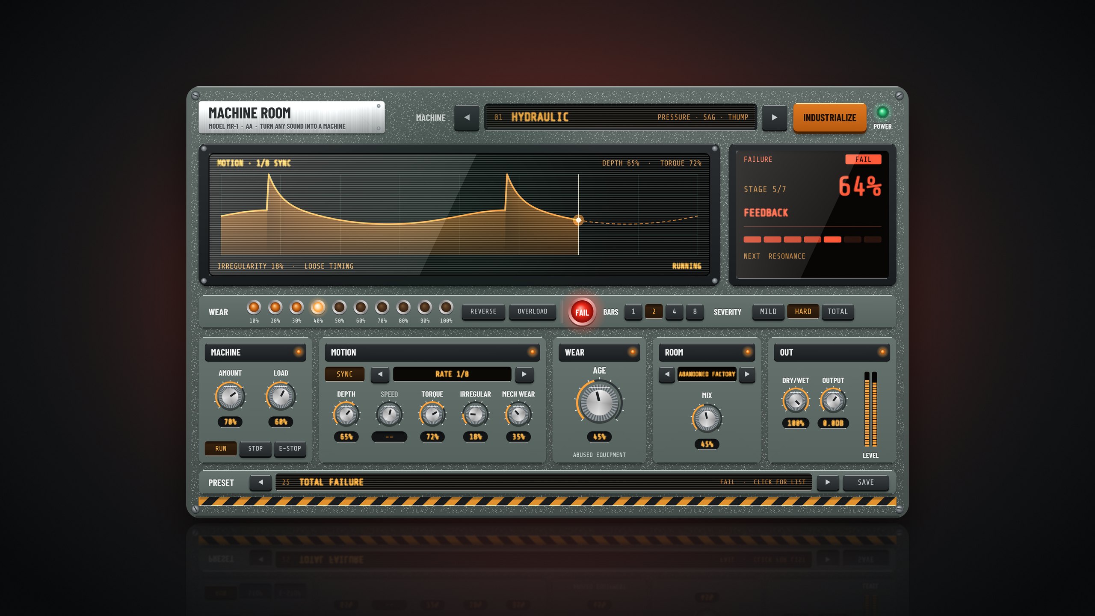The image size is (1095, 616).
Task: Click the TORQUE knob
Action: pyautogui.click(x=432, y=414)
